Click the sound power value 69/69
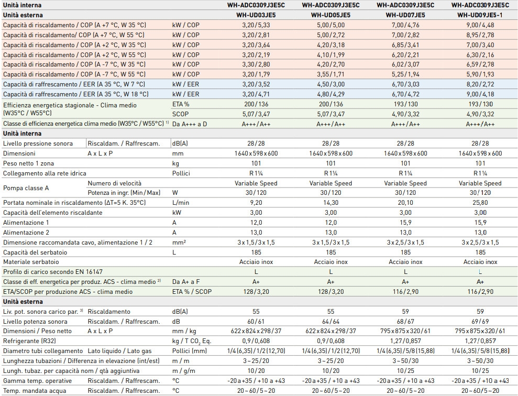518x396 pixels. point(480,322)
